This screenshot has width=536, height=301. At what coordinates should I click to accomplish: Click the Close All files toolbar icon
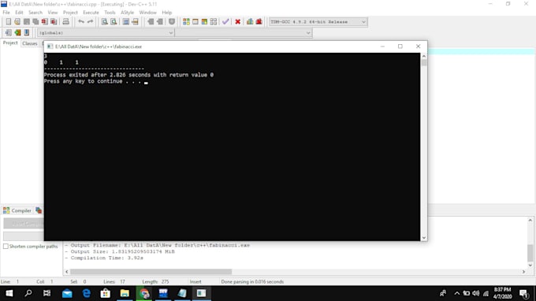pyautogui.click(x=54, y=21)
